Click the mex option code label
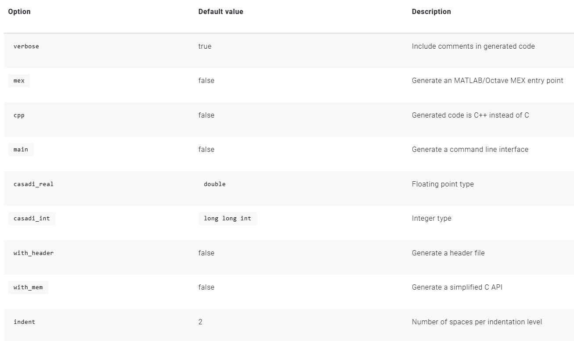Viewport: 574px width, 341px height. 19,81
